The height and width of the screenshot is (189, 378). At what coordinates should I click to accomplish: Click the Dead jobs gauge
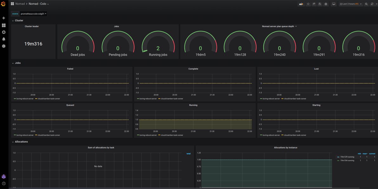[78, 44]
